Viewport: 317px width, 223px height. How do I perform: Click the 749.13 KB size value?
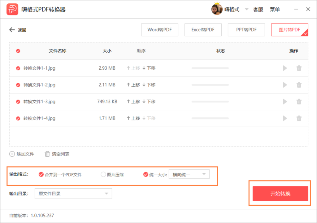pyautogui.click(x=107, y=102)
